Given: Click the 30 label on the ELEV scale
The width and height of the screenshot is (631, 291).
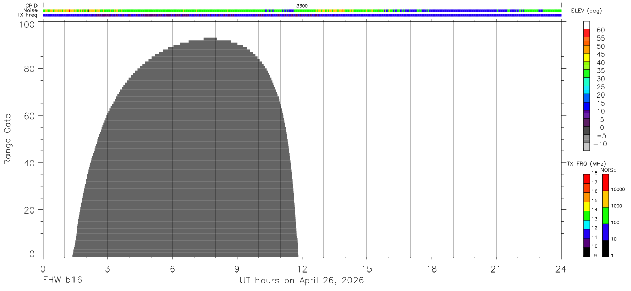Looking at the screenshot, I should pos(600,79).
